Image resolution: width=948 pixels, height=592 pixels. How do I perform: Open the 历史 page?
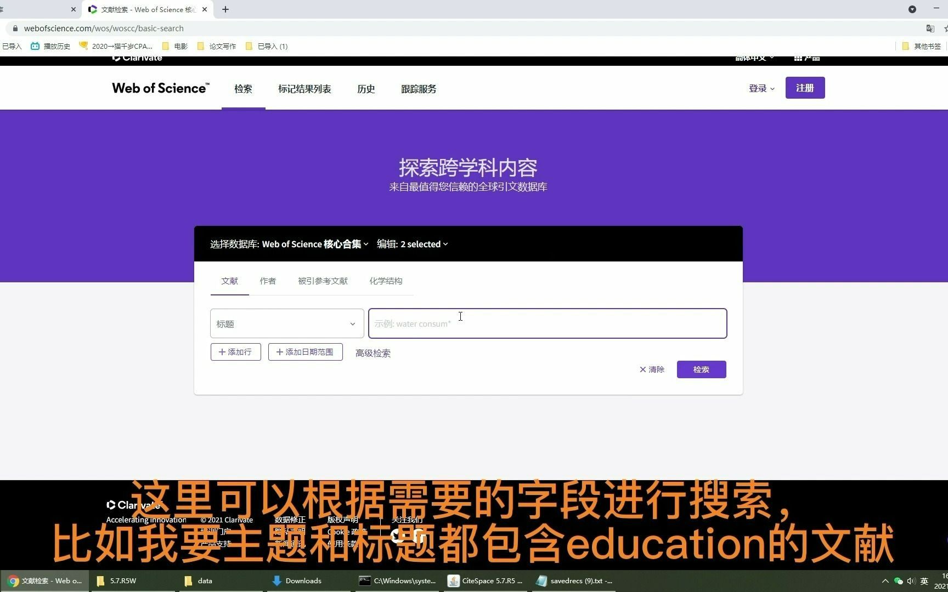coord(366,89)
